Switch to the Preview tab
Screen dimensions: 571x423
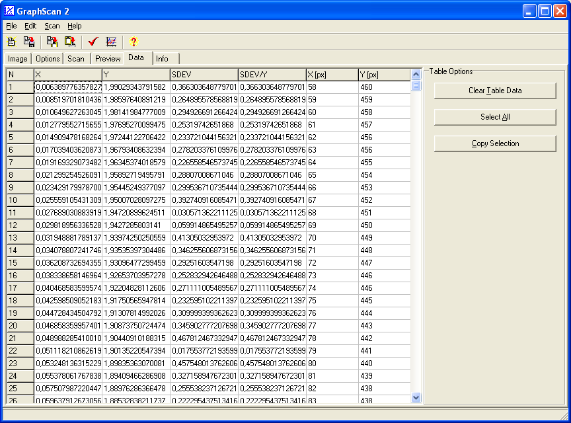point(108,59)
